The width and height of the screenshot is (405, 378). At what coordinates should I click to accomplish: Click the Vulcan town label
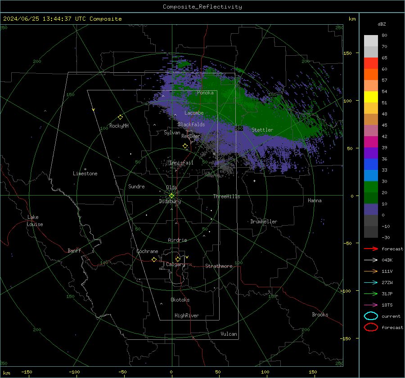pyautogui.click(x=229, y=334)
